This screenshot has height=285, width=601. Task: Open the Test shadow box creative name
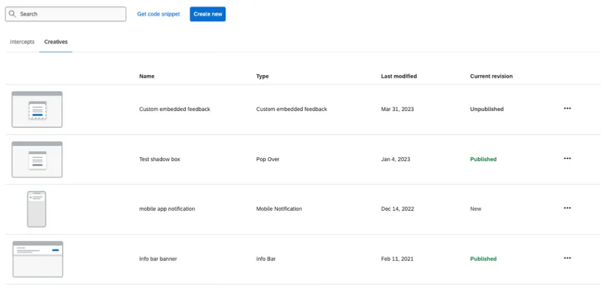tap(160, 160)
